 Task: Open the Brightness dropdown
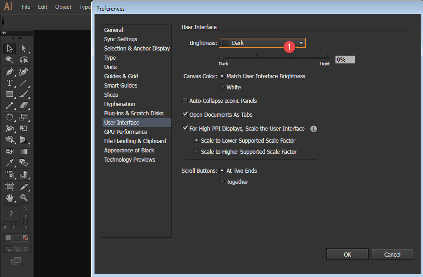[x=262, y=43]
